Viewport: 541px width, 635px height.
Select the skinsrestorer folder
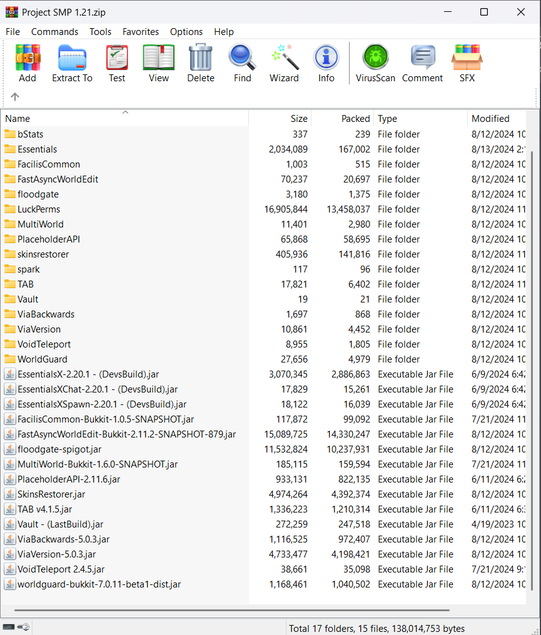click(x=263, y=254)
